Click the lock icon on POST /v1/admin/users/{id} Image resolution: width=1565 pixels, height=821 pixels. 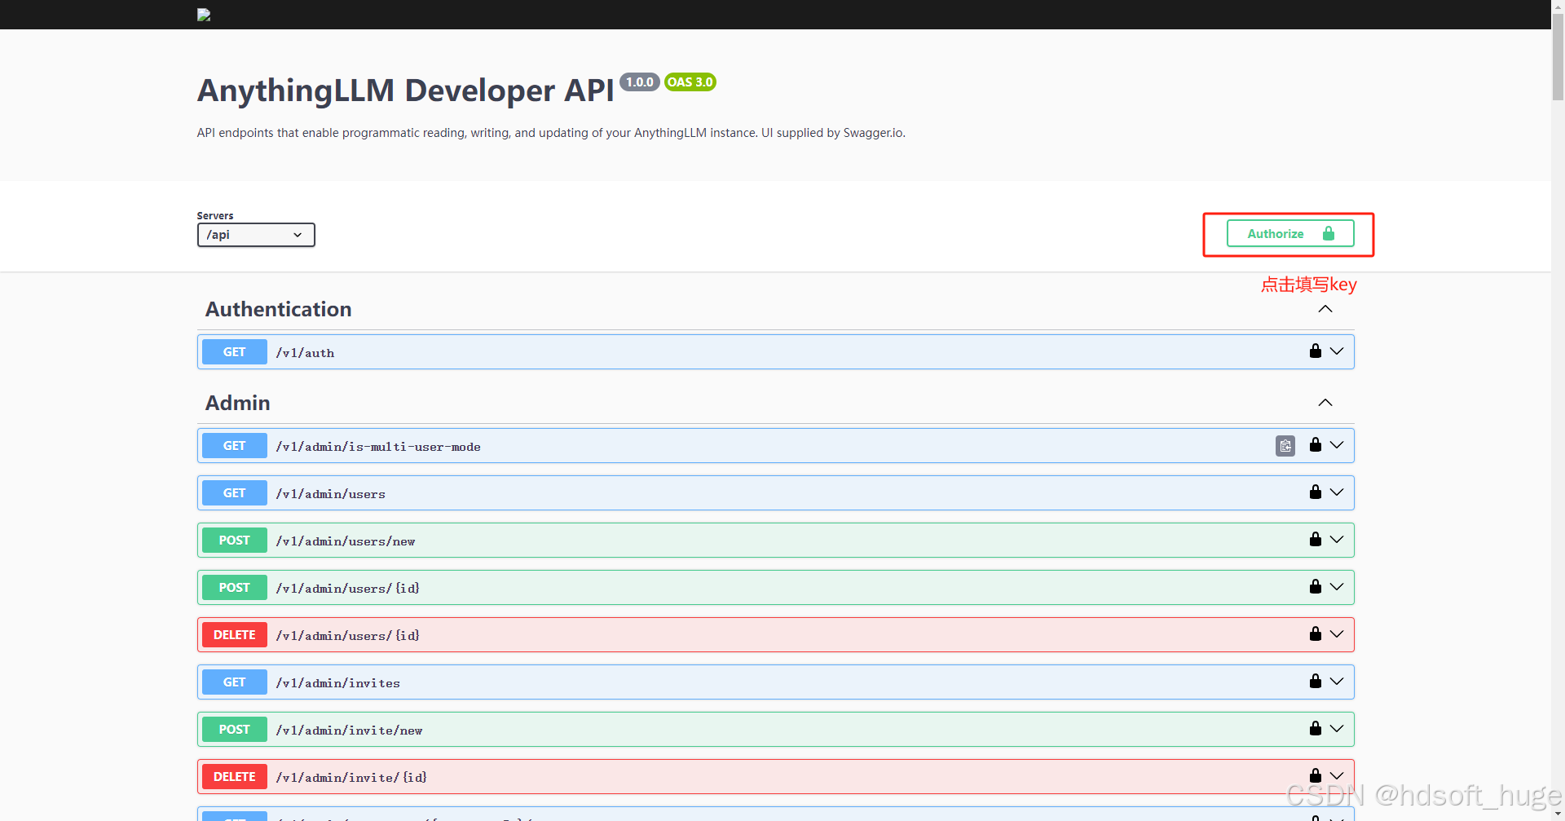click(1315, 587)
